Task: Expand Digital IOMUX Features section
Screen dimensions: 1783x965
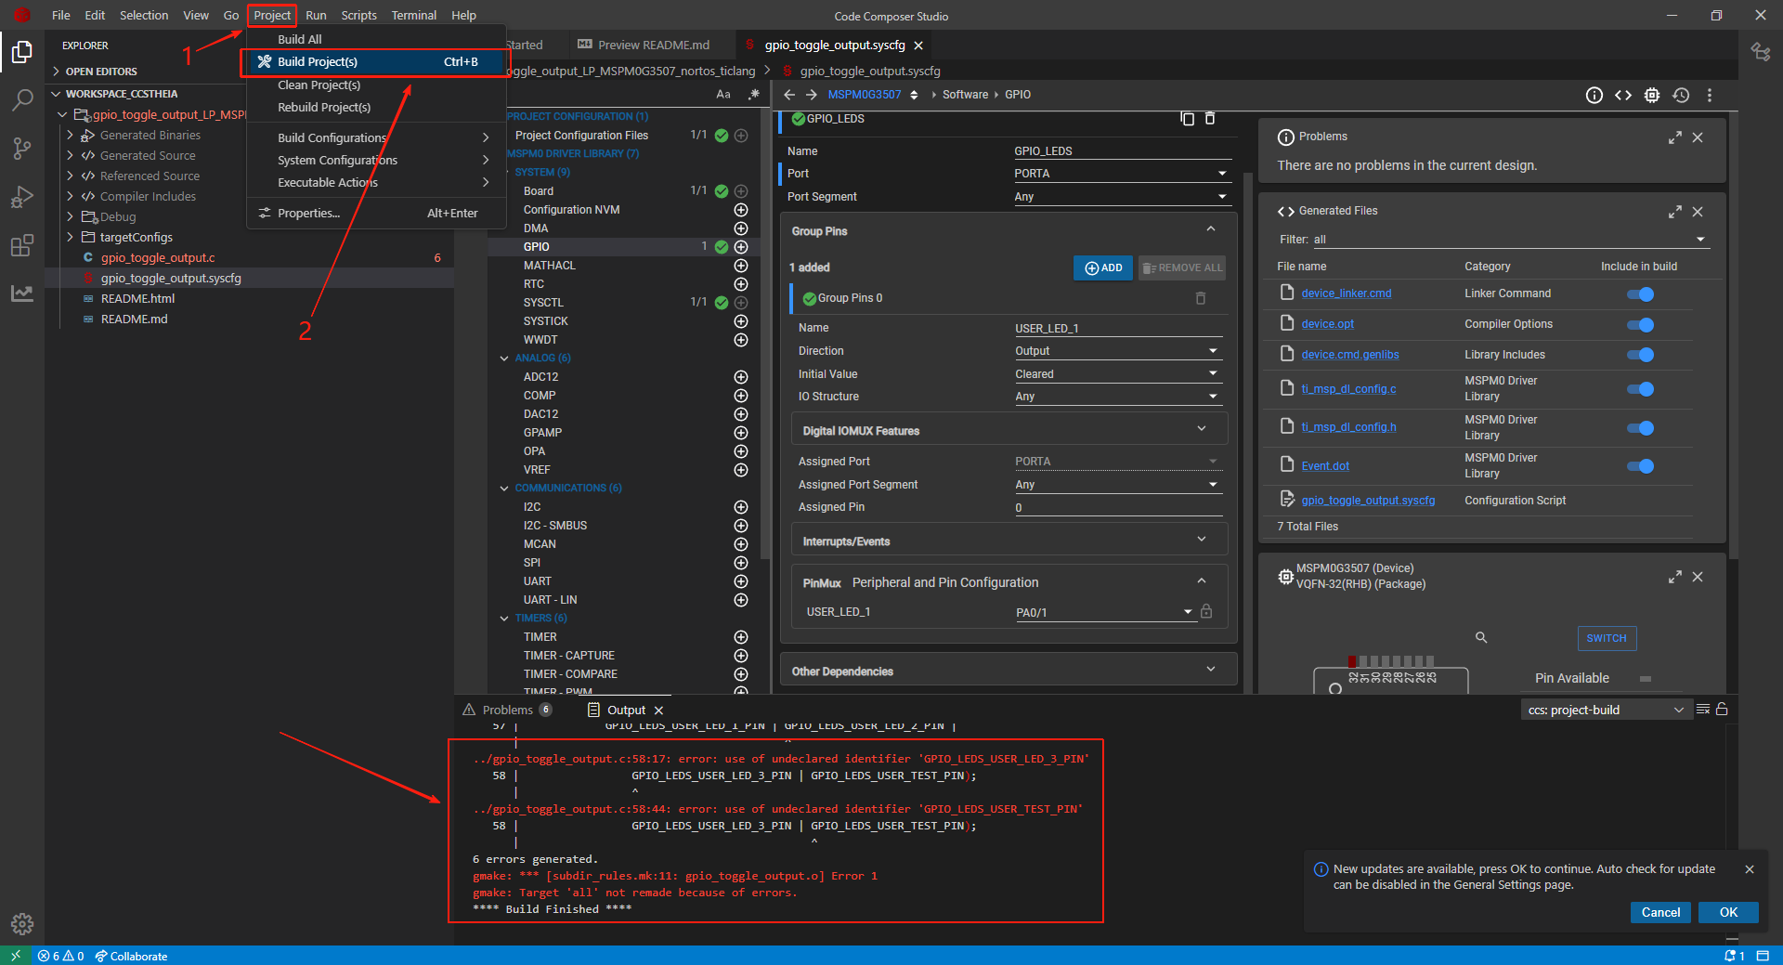Action: click(x=1009, y=430)
